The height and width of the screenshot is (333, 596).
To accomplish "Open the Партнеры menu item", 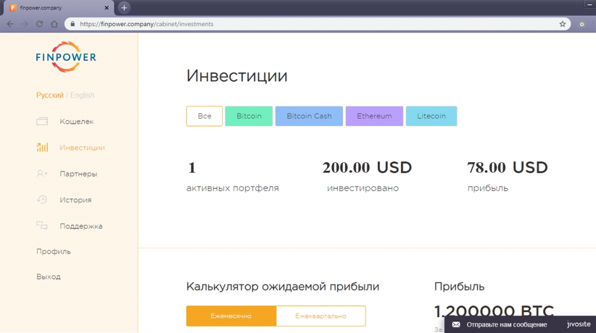I will pyautogui.click(x=79, y=174).
